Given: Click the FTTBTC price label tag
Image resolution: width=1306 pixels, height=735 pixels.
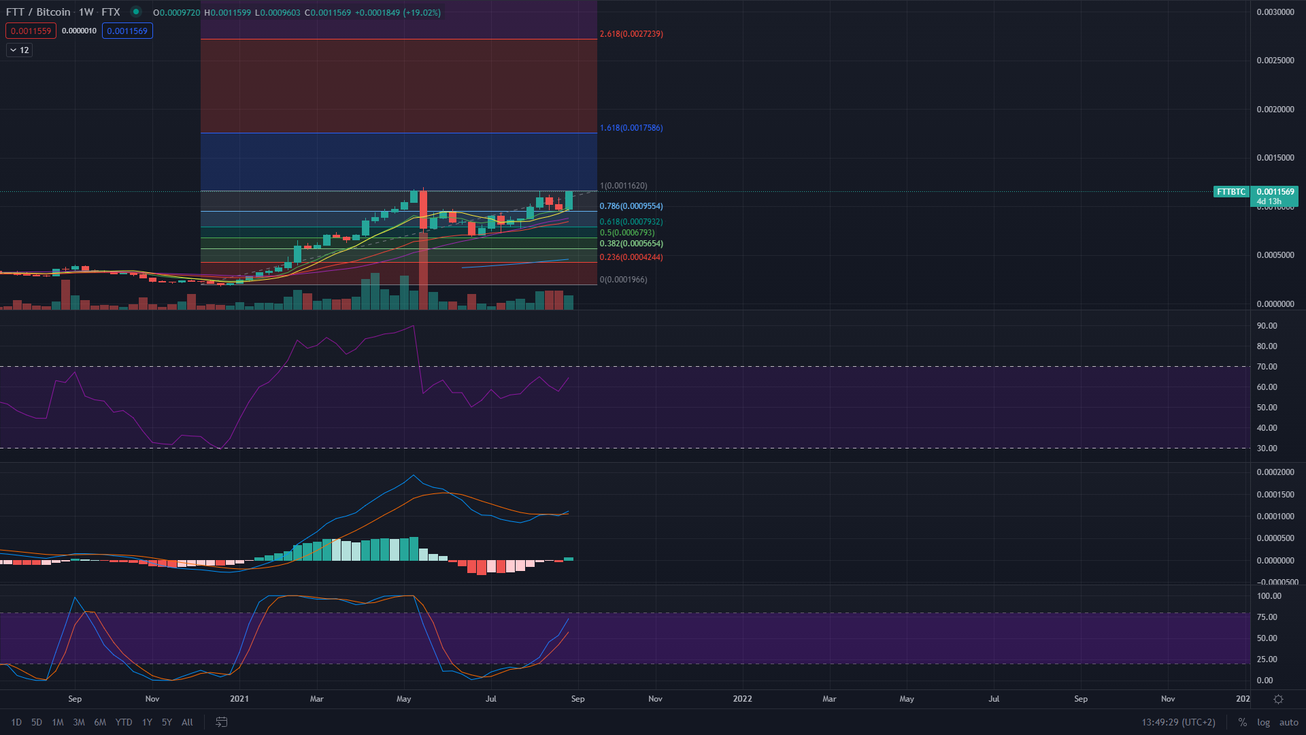Looking at the screenshot, I should coord(1231,192).
